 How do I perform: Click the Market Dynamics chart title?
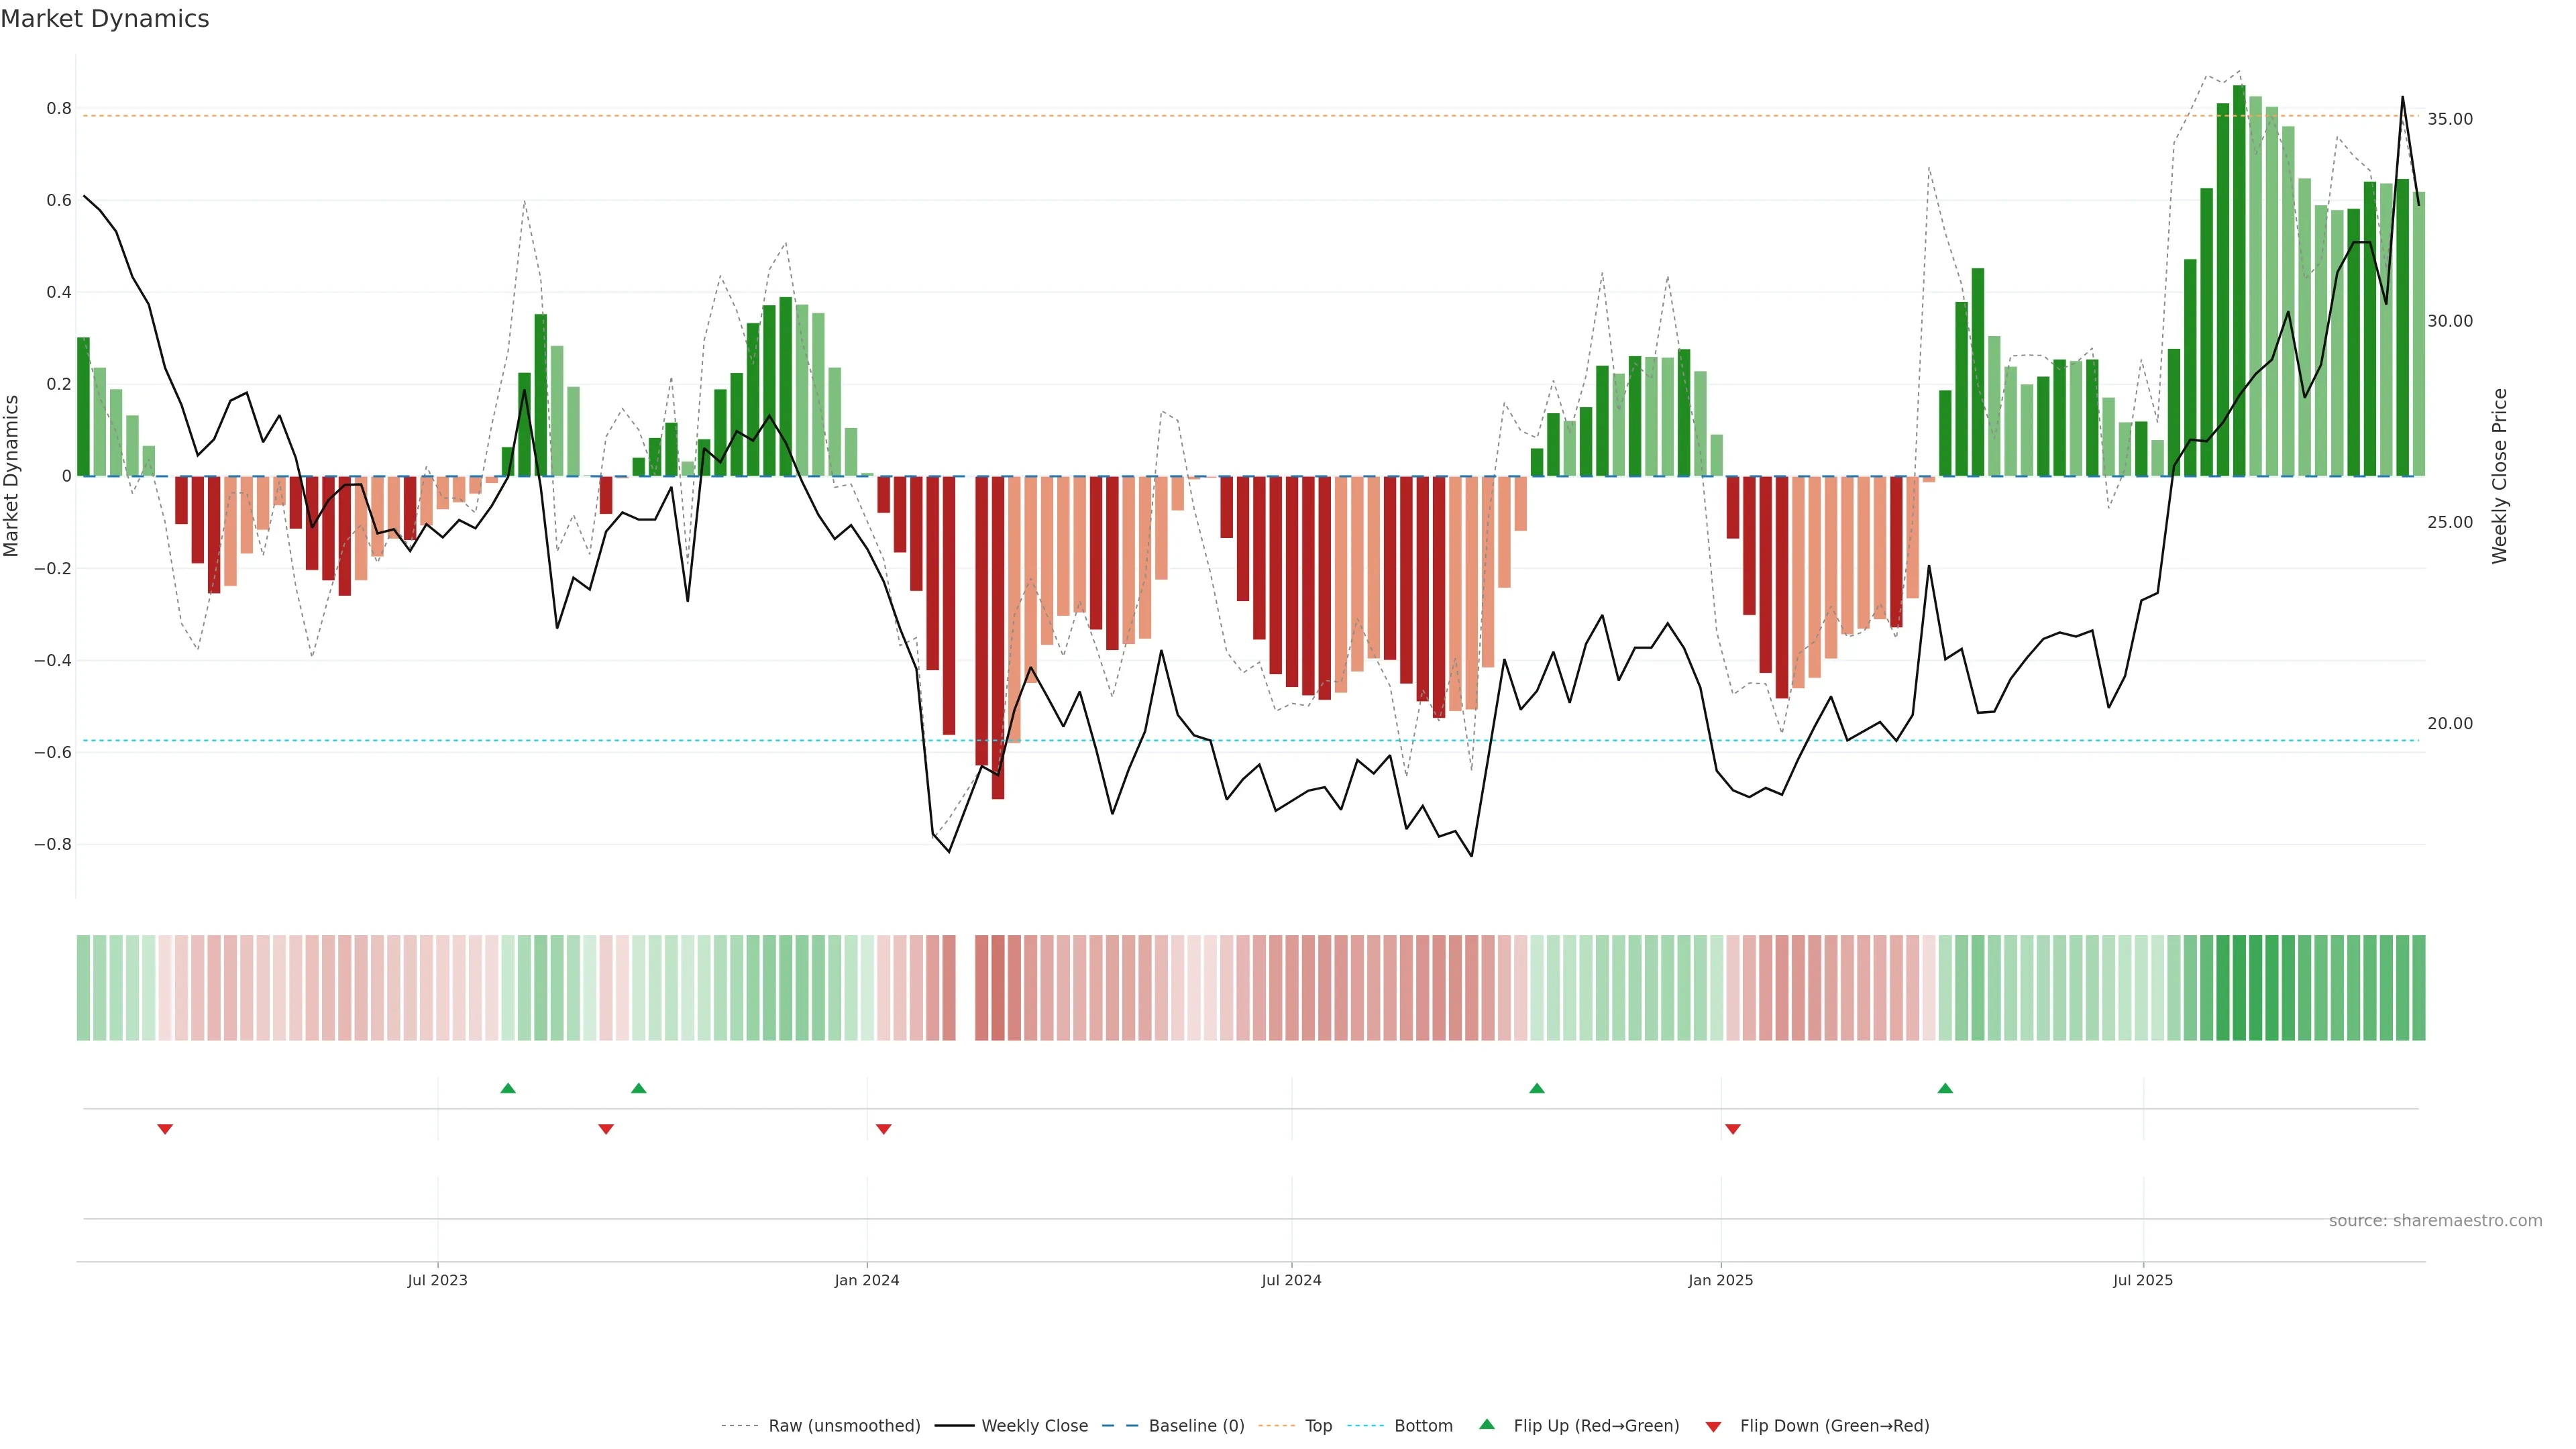coord(105,19)
